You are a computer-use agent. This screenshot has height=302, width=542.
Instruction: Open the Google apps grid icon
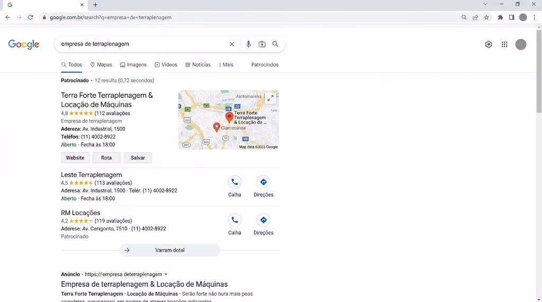(504, 44)
